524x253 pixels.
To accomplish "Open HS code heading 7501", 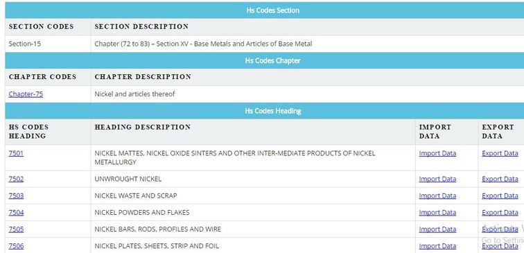I will [16, 153].
